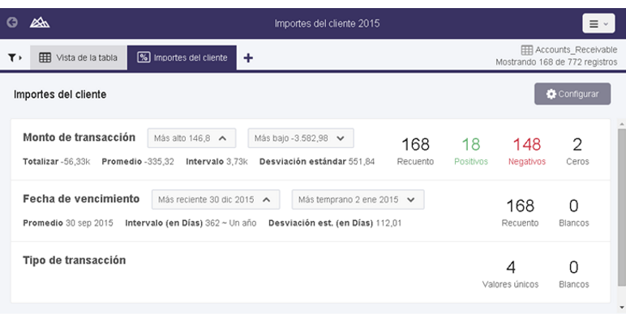Expand the Más alto 146,8 selector

(x=191, y=138)
